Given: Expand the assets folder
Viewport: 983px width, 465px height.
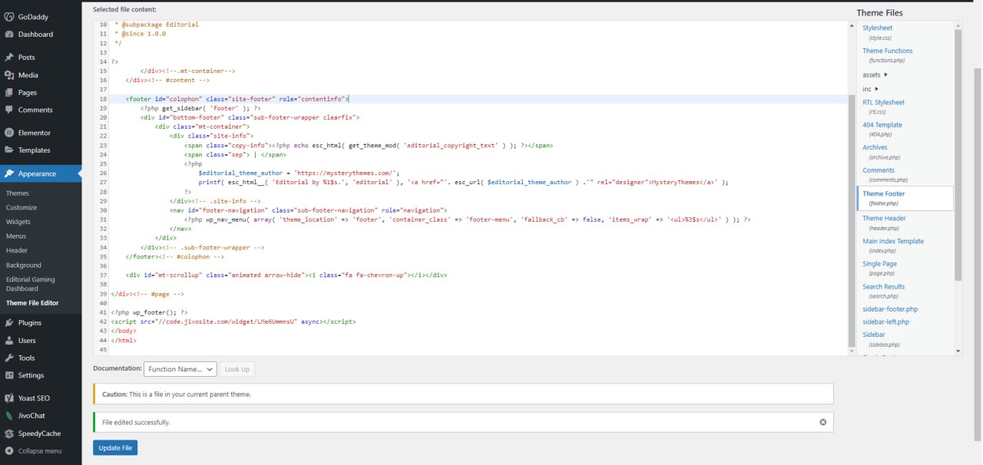Looking at the screenshot, I should [x=875, y=74].
